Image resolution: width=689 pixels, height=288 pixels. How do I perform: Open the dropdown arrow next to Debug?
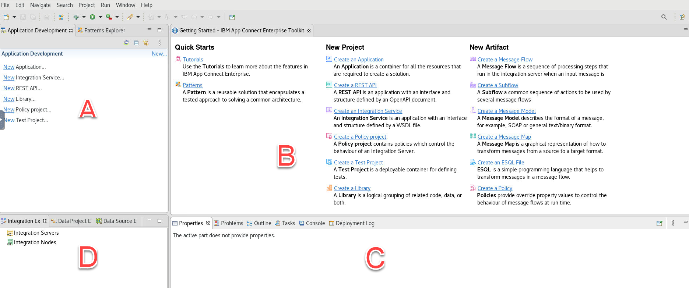pos(84,17)
